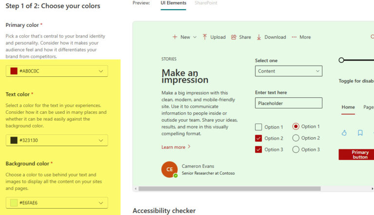Click the Share icon in toolbar
Viewport: 374px width, 215px height.
[234, 37]
